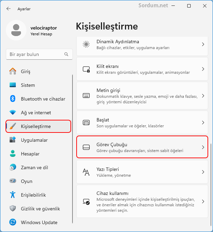Image resolution: width=213 pixels, height=232 pixels.
Task: Open Cihaz kullanımı via its chevron
Action: [203, 201]
